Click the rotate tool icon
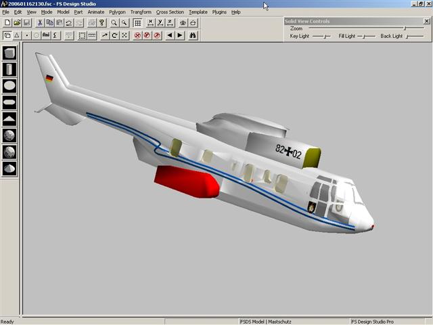The width and height of the screenshot is (433, 325). pos(115,35)
